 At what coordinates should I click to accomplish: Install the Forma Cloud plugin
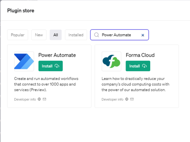138,66
